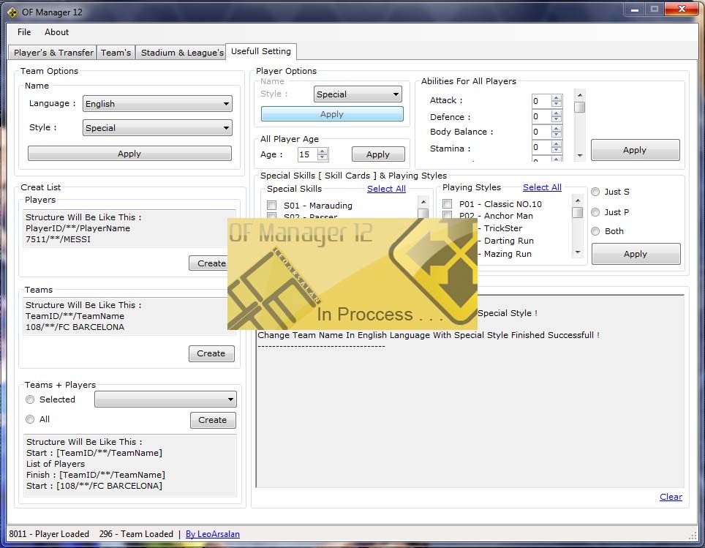The image size is (705, 548).
Task: Choose the Both radio option
Action: pos(596,231)
